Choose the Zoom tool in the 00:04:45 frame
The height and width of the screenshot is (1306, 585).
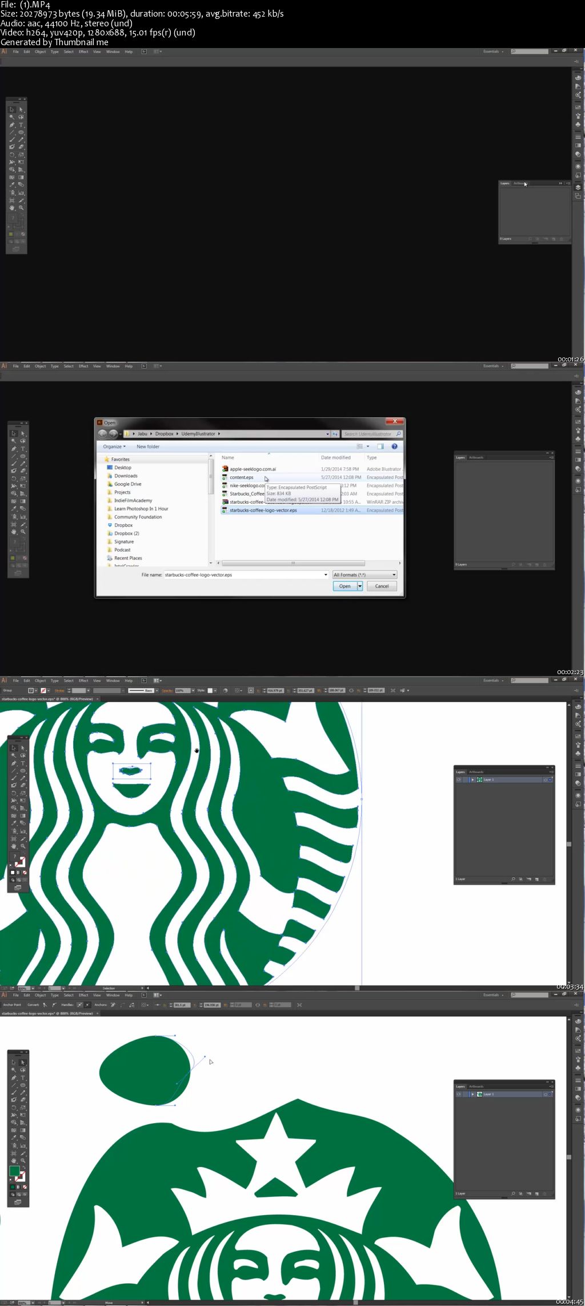point(23,1161)
